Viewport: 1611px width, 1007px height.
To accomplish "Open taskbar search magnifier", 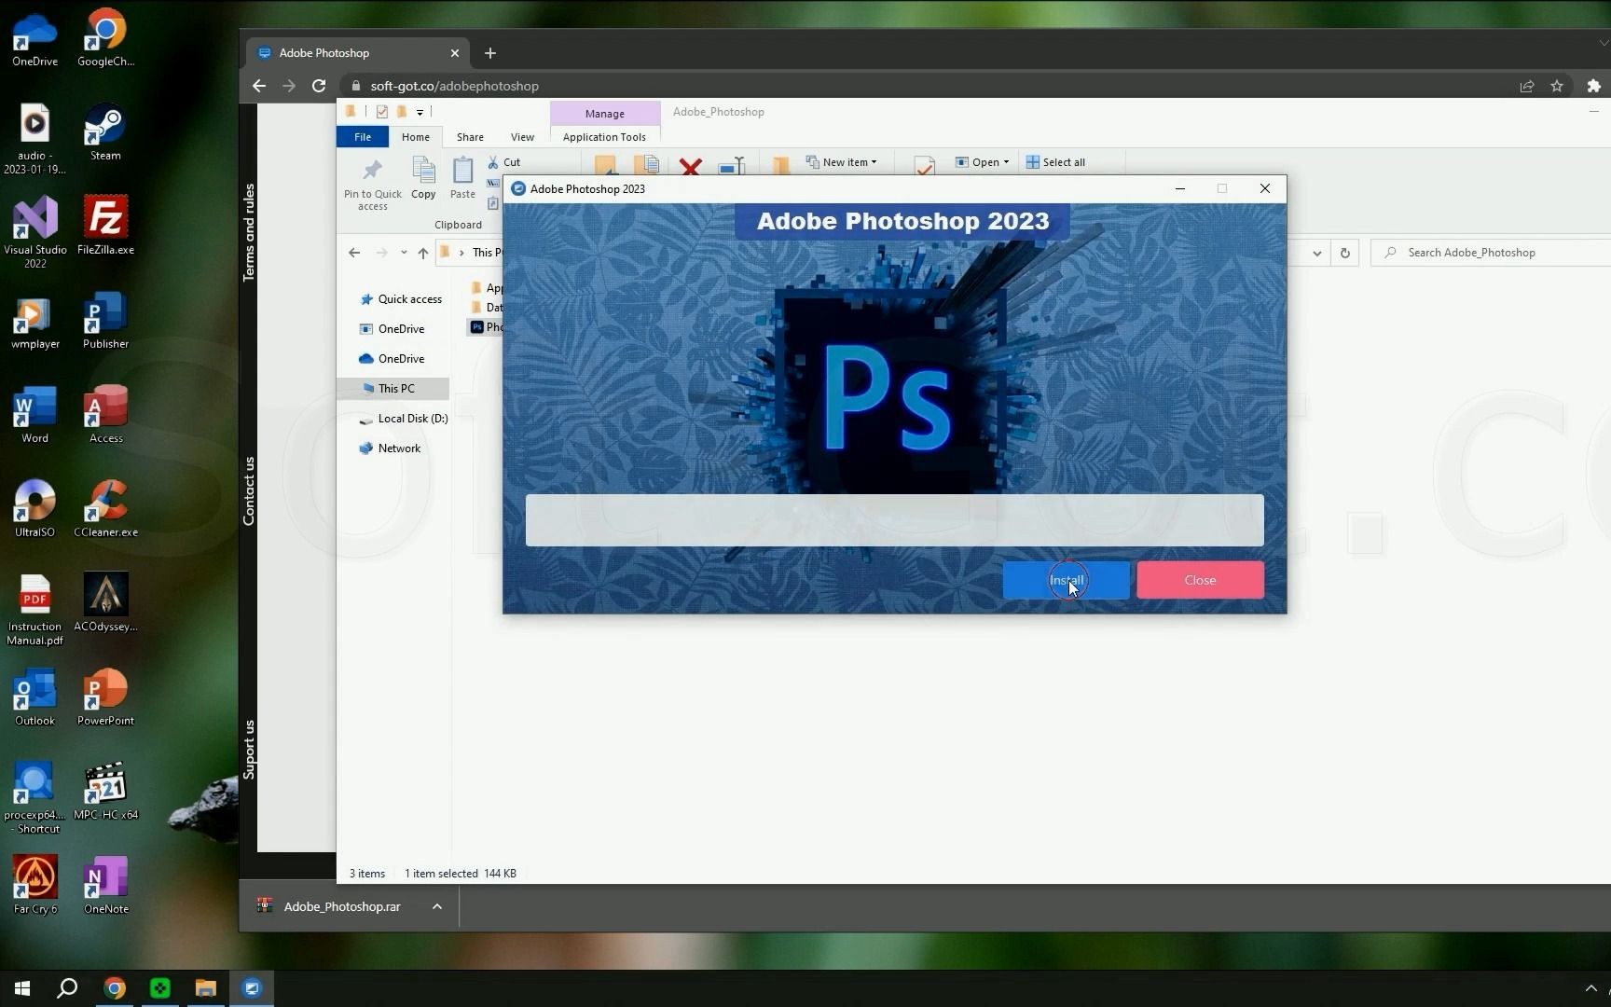I will pyautogui.click(x=67, y=988).
